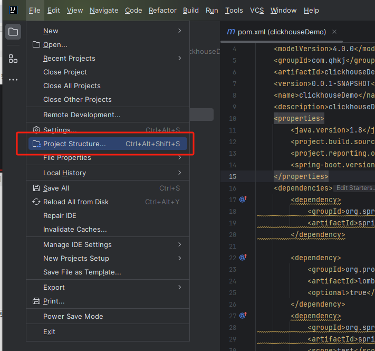This screenshot has width=375, height=351.
Task: Click the IntelliJ IDEA logo icon
Action: coord(13,10)
